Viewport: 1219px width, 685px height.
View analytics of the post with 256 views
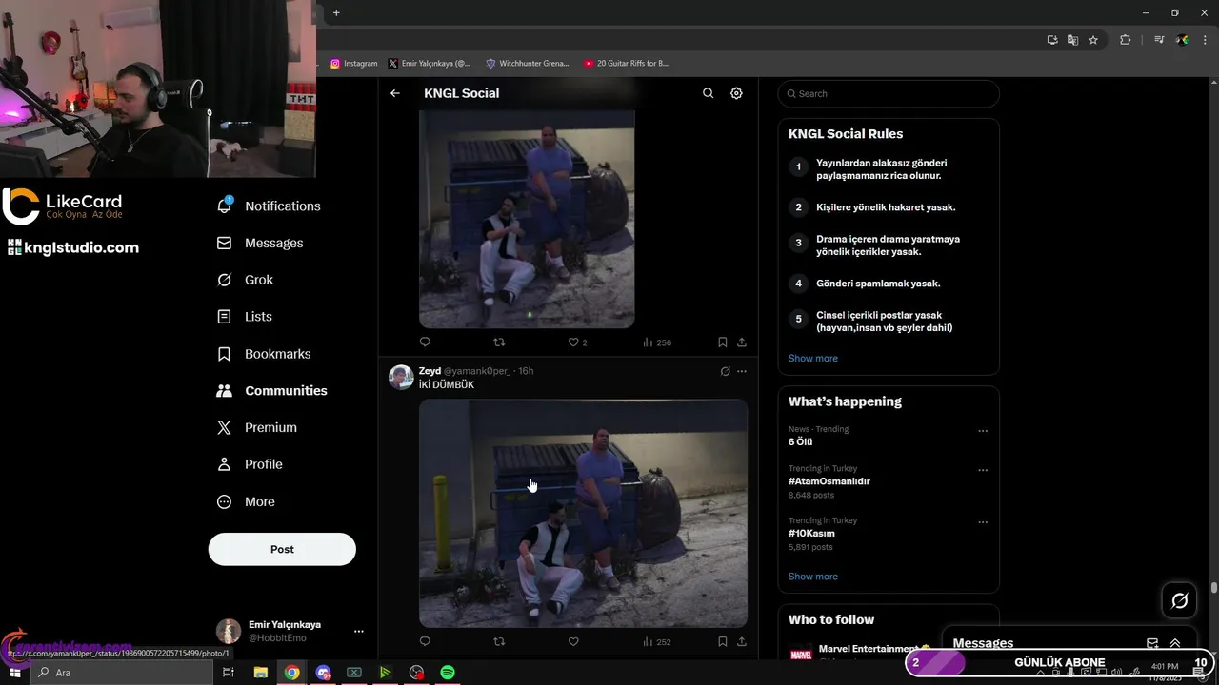point(657,342)
